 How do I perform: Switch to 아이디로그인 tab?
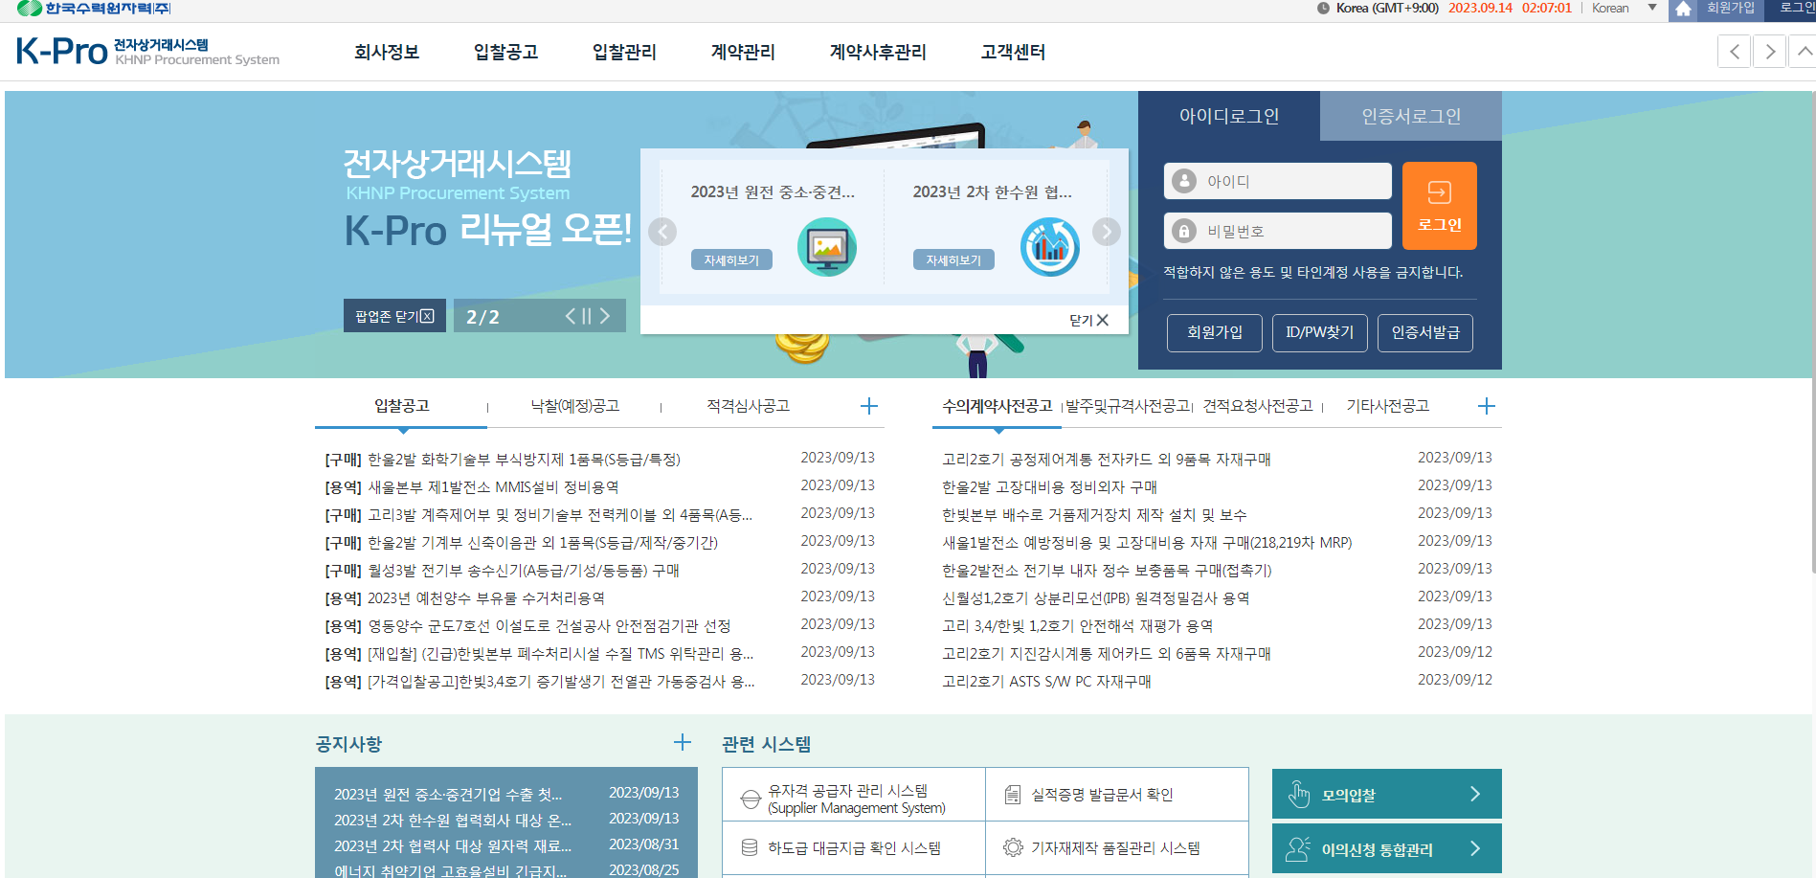[1229, 116]
